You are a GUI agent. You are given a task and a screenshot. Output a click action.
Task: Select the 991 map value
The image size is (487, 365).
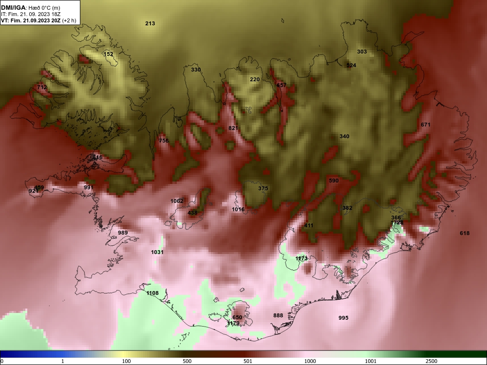point(89,187)
